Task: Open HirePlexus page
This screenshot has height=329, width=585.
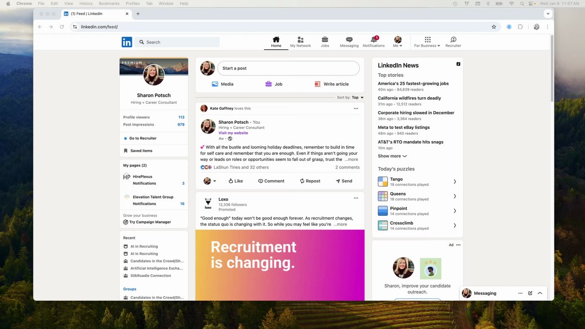Action: pos(143,176)
